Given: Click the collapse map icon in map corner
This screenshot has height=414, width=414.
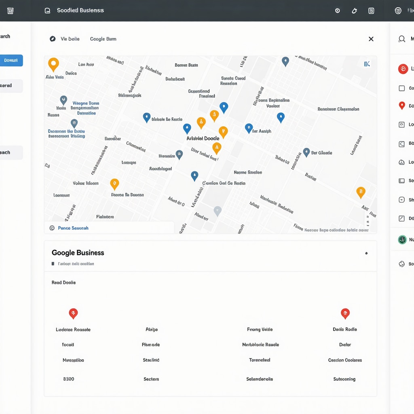Looking at the screenshot, I should pyautogui.click(x=367, y=64).
